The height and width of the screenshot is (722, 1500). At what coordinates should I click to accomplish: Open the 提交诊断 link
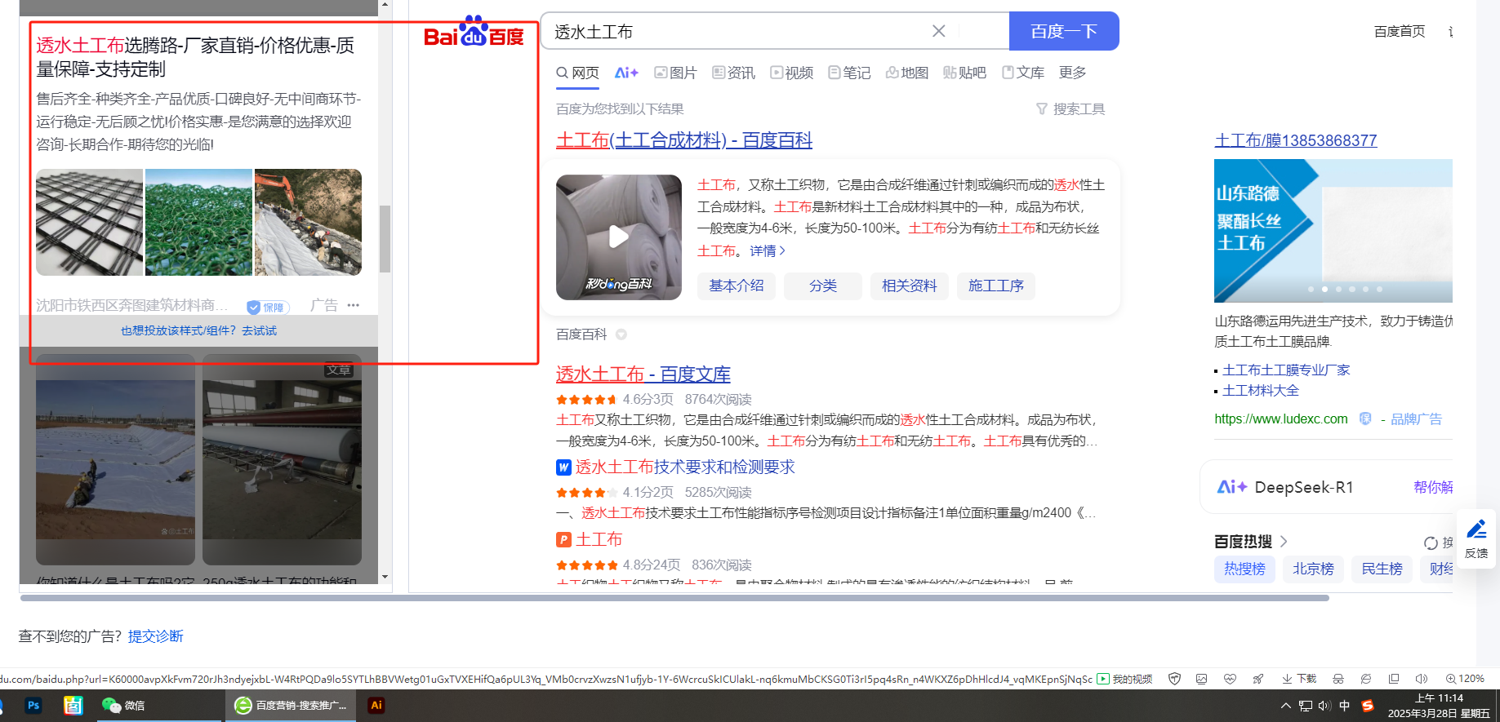(x=155, y=636)
